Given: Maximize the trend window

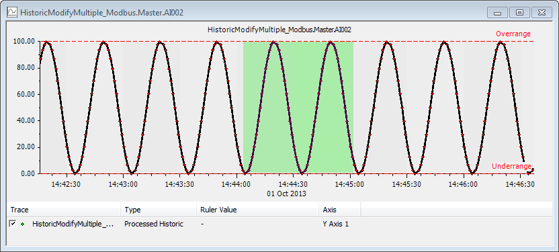Looking at the screenshot, I should coord(520,13).
